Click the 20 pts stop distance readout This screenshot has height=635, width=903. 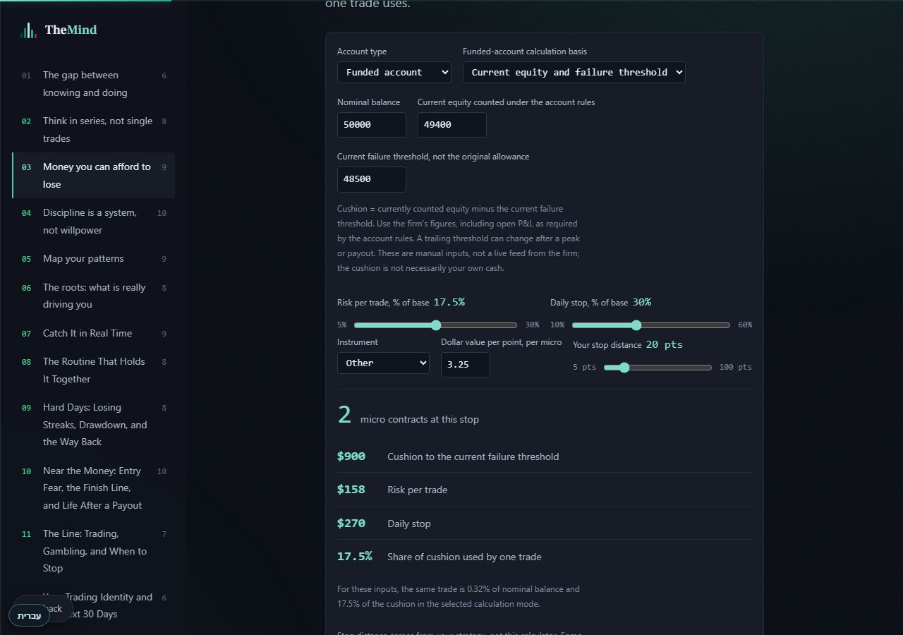[665, 345]
